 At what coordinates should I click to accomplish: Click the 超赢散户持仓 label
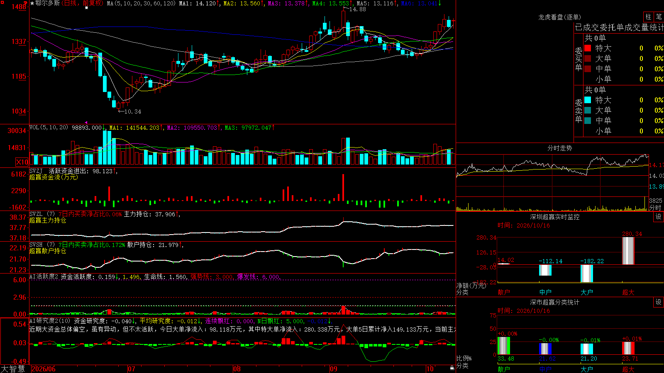48,251
